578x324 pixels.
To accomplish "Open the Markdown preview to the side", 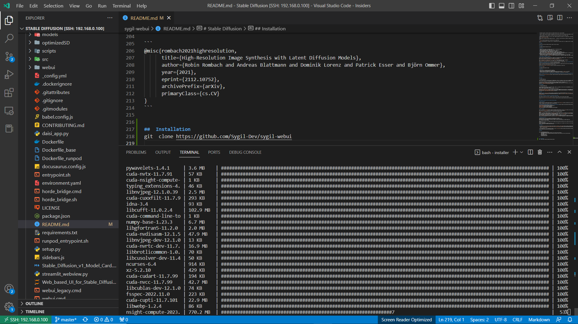I will coord(550,18).
